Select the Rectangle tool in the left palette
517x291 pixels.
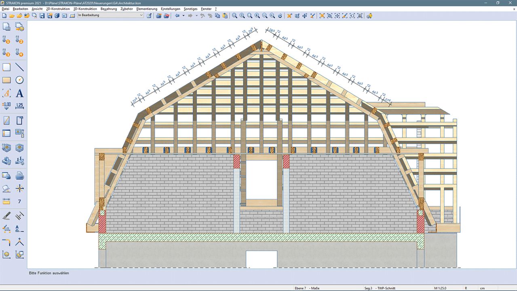pyautogui.click(x=6, y=67)
